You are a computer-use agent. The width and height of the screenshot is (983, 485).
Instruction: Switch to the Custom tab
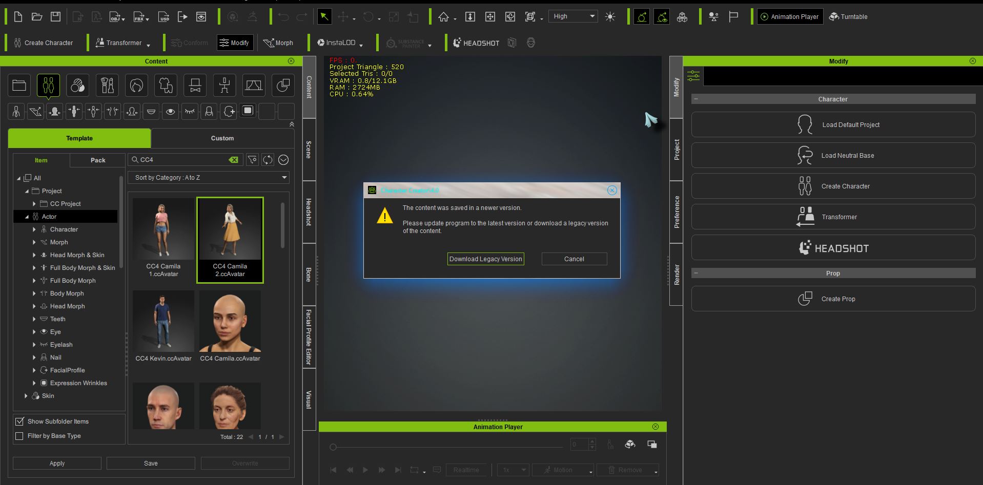click(x=222, y=138)
